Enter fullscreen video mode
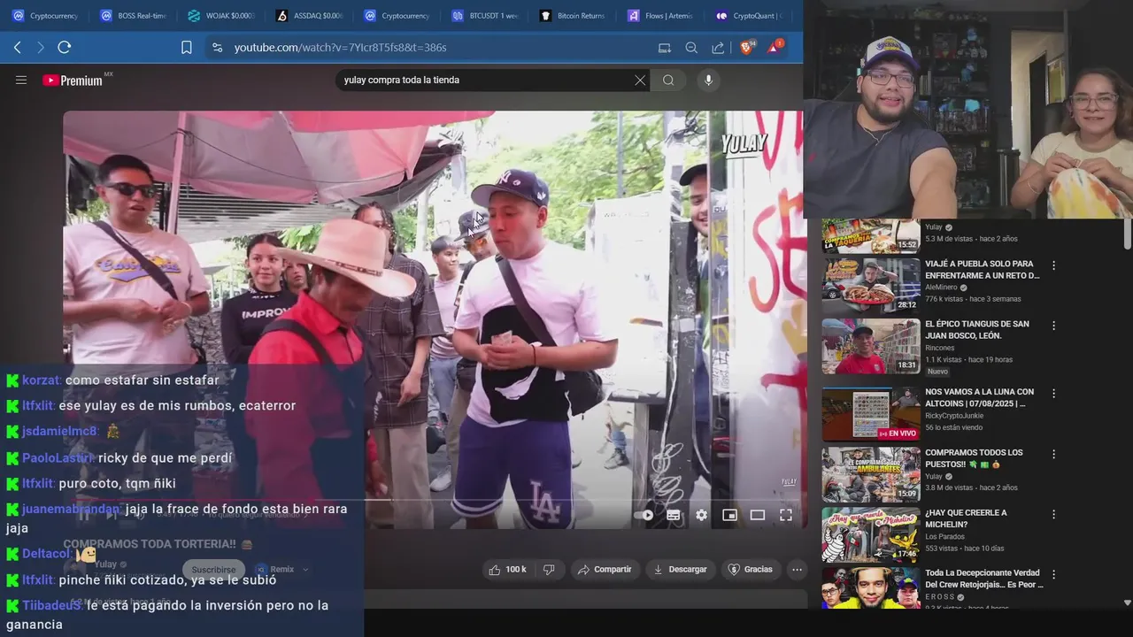Viewport: 1133px width, 637px height. [x=786, y=515]
